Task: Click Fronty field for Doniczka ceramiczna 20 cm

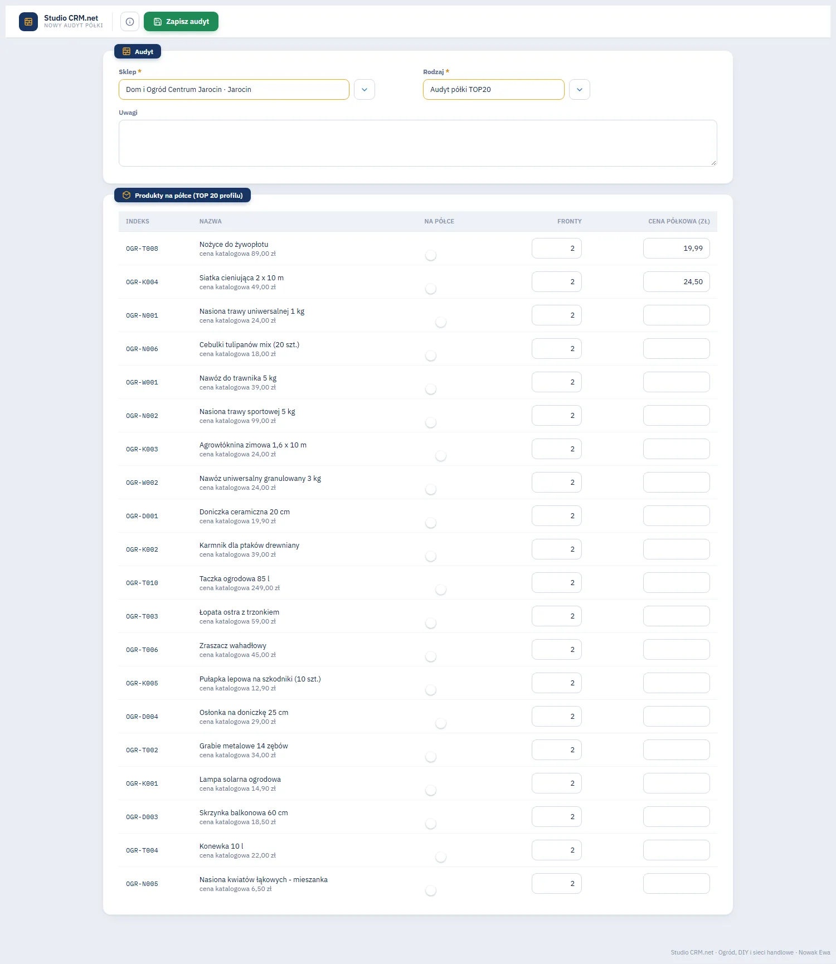Action: 557,516
